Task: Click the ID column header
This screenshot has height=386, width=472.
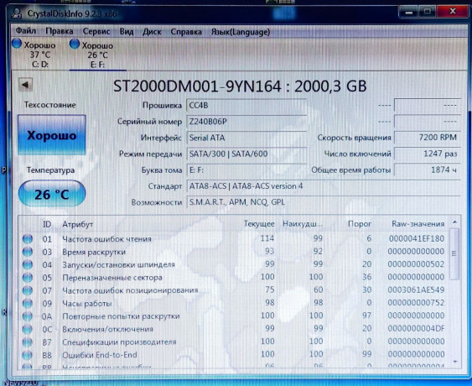Action: 47,224
